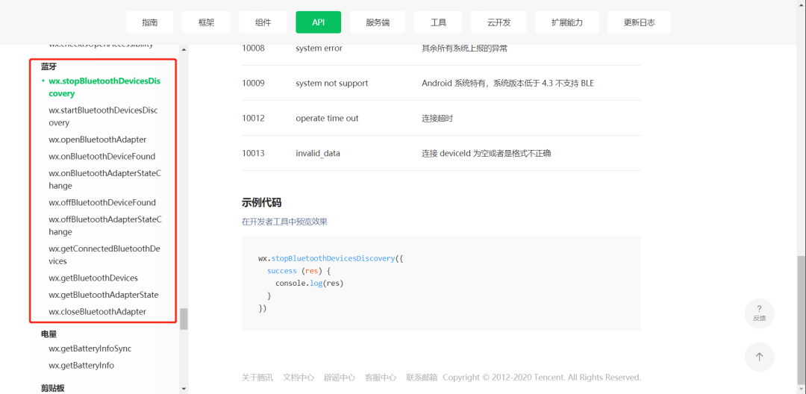Click error code 10012 cell
Image resolution: width=806 pixels, height=394 pixels.
(253, 118)
